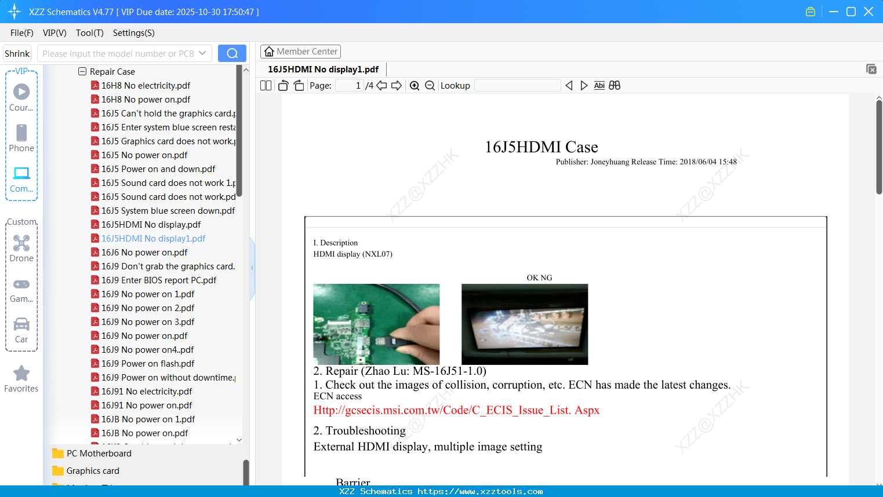
Task: Click the Graphics card folder icon
Action: (58, 470)
